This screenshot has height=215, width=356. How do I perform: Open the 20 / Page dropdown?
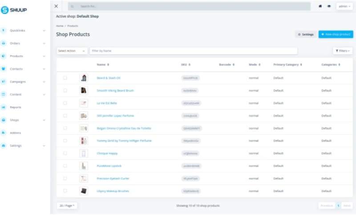[67, 206]
